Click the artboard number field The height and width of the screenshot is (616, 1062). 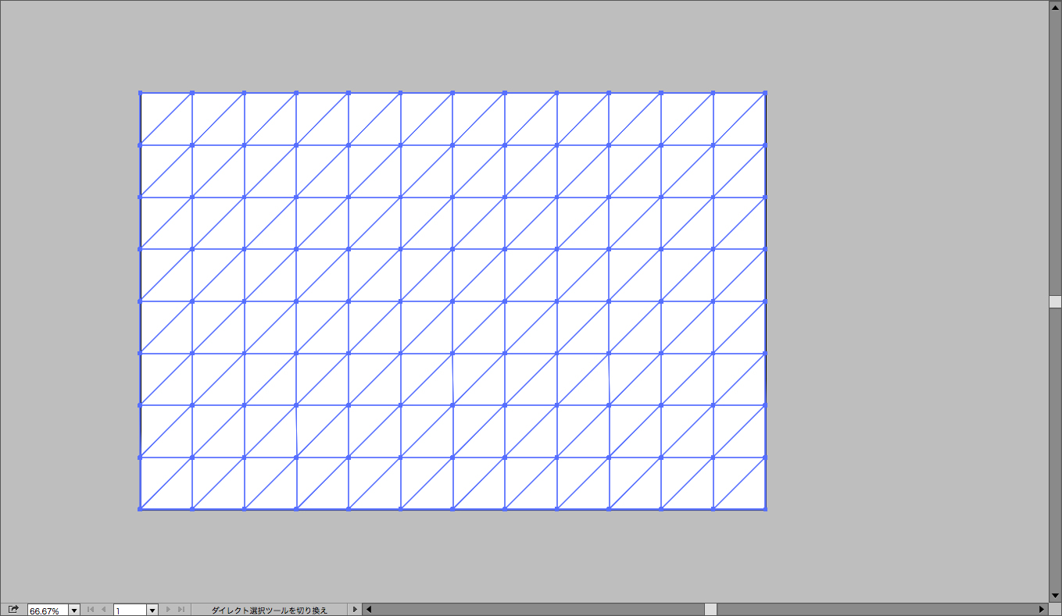click(x=130, y=610)
